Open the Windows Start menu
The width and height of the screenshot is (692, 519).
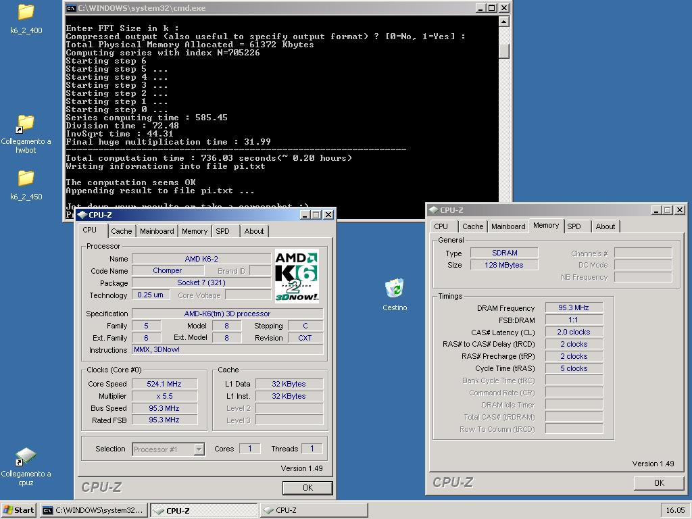click(x=18, y=510)
